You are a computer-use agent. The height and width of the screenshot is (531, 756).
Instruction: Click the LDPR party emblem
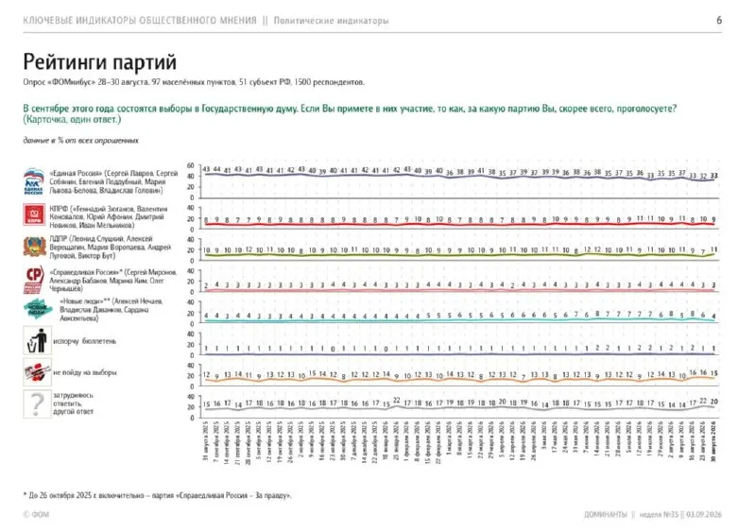click(34, 247)
